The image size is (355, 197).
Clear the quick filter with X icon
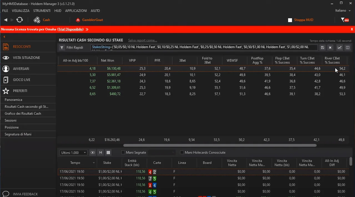330,48
